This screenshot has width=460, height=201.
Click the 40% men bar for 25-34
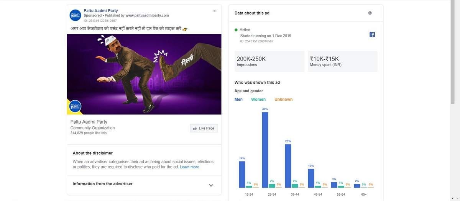265,149
